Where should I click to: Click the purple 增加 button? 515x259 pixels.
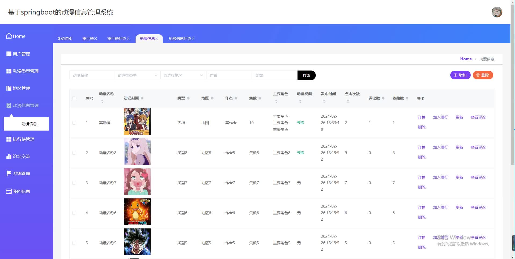(x=460, y=75)
